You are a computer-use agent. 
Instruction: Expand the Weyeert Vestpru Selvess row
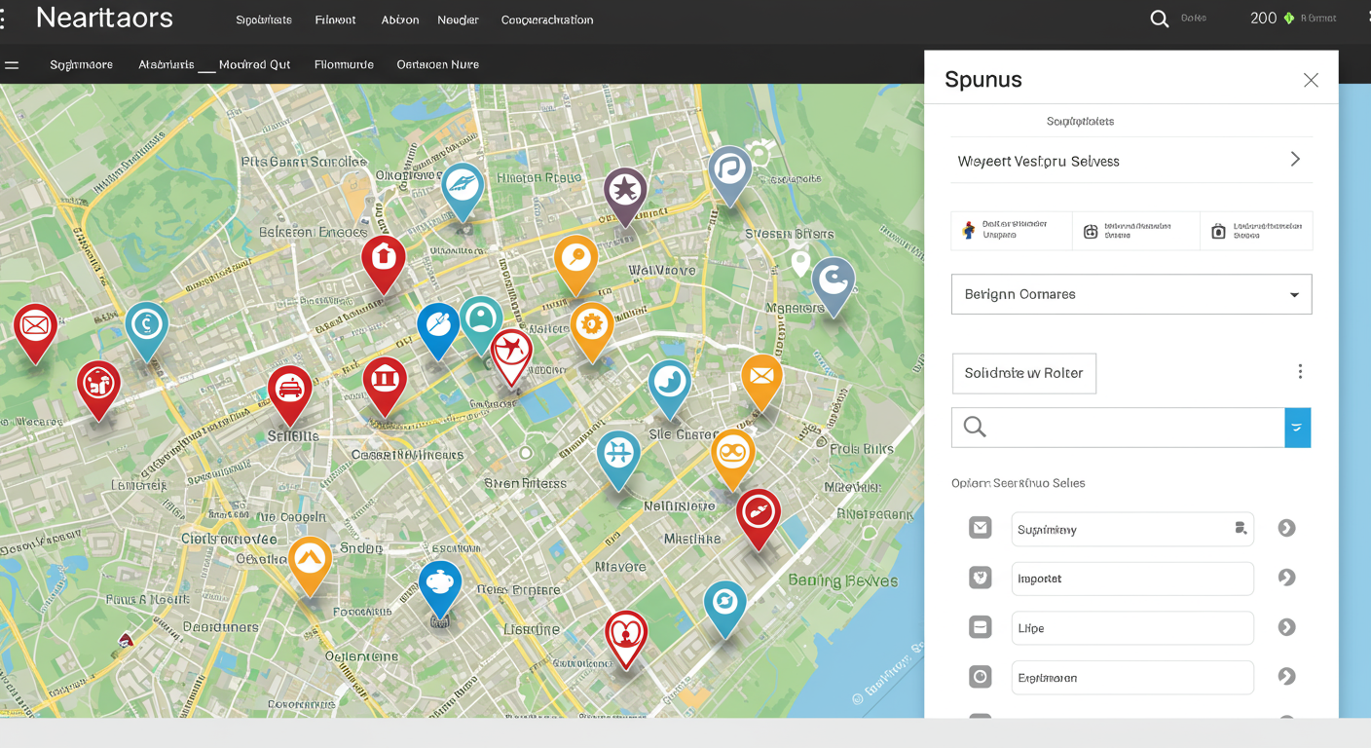click(1130, 161)
